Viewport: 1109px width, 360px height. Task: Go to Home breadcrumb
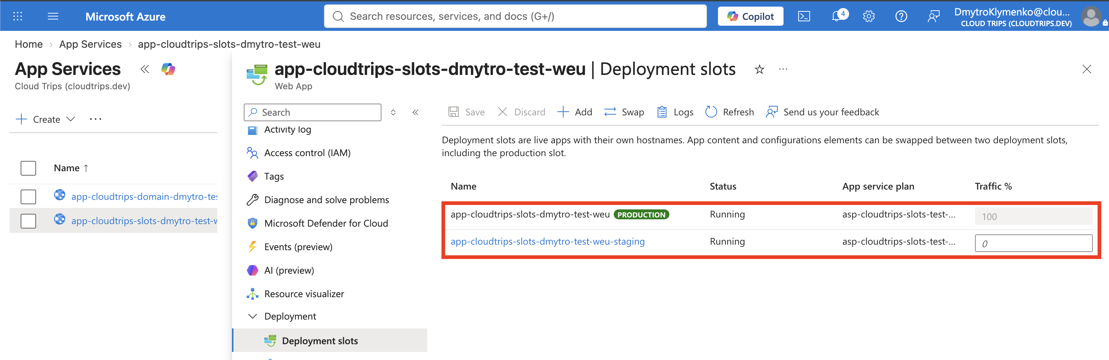[29, 44]
